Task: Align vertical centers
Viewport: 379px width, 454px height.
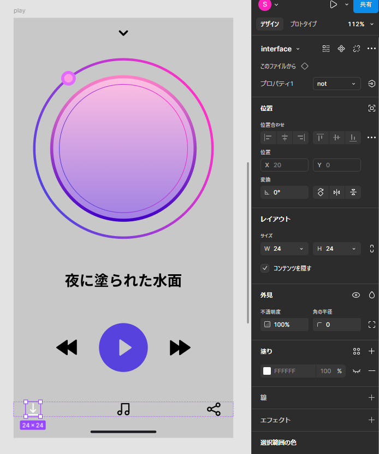Action: pos(336,138)
